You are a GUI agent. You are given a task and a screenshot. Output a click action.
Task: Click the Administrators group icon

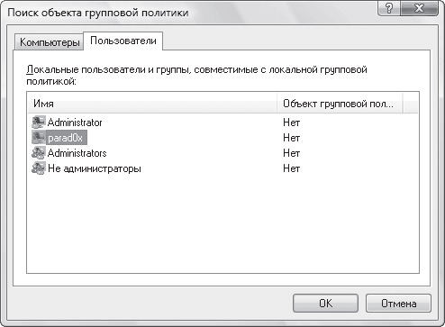click(39, 153)
